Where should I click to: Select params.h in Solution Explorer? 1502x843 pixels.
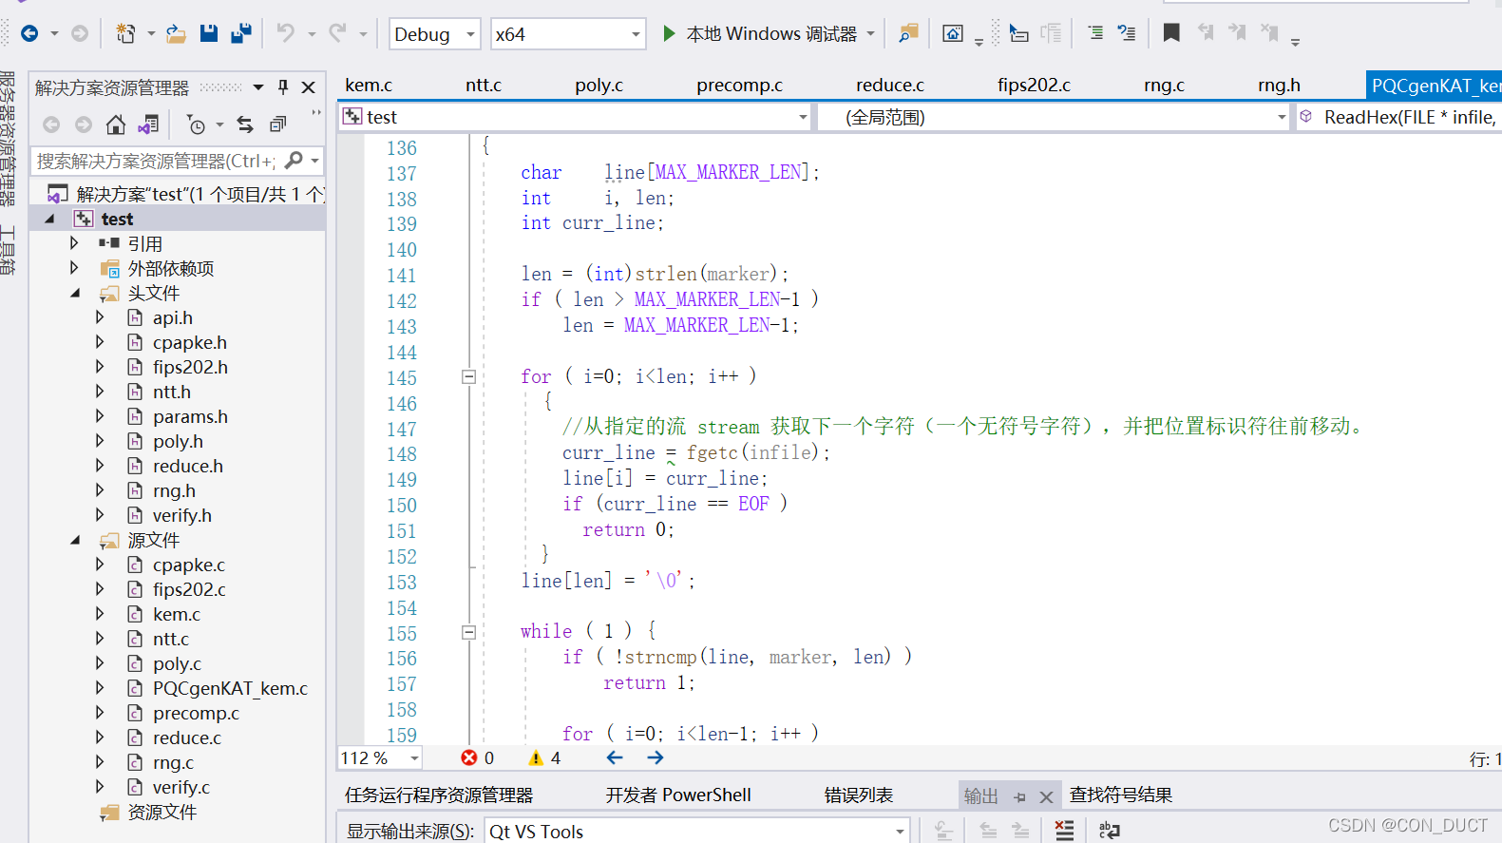190,416
